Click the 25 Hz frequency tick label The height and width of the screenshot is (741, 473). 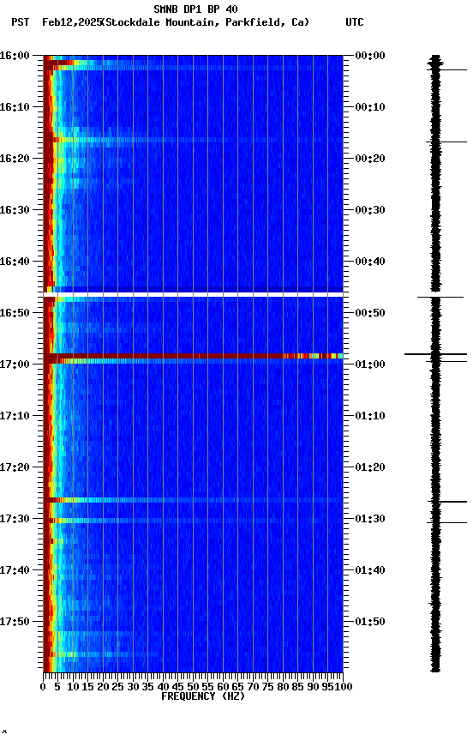[118, 687]
